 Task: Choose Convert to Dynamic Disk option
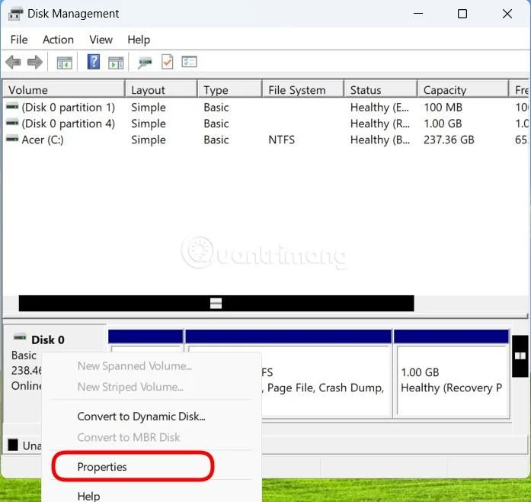pos(141,417)
